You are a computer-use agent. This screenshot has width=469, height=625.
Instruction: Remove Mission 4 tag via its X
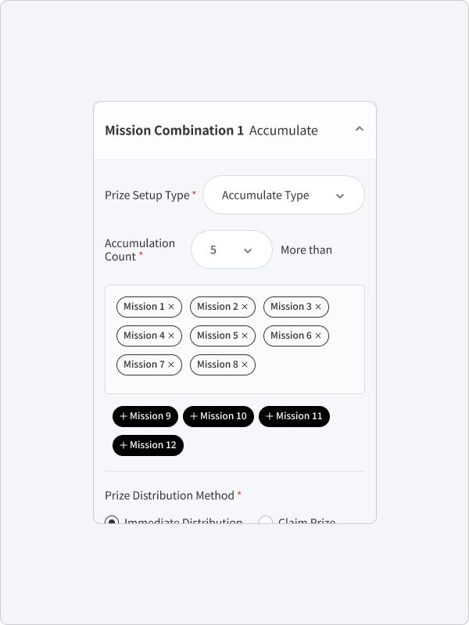click(x=171, y=336)
